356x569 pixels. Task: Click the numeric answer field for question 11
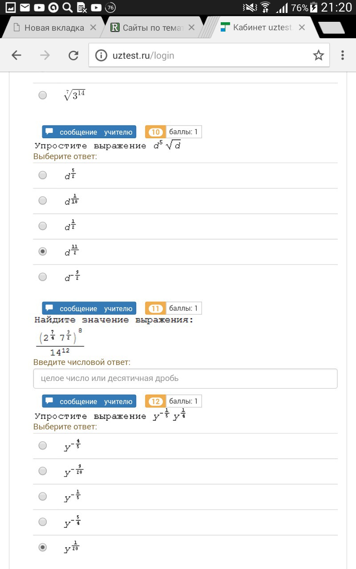pos(185,378)
